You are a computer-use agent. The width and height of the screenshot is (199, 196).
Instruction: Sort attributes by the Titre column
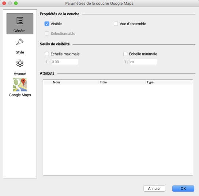click(x=122, y=82)
